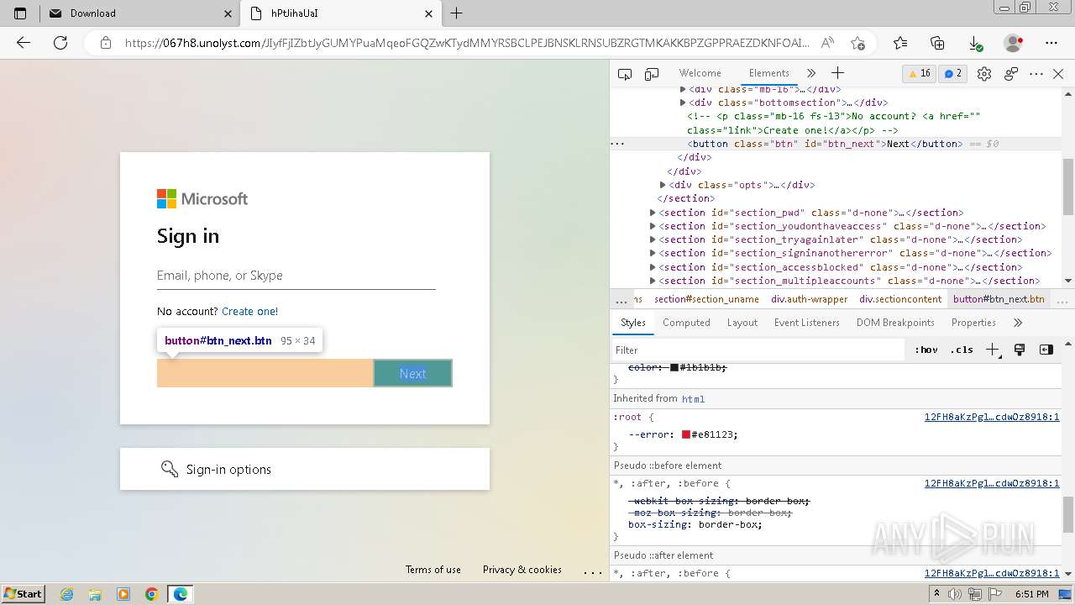
Task: Expand the section_accessblocked node
Action: (x=653, y=267)
